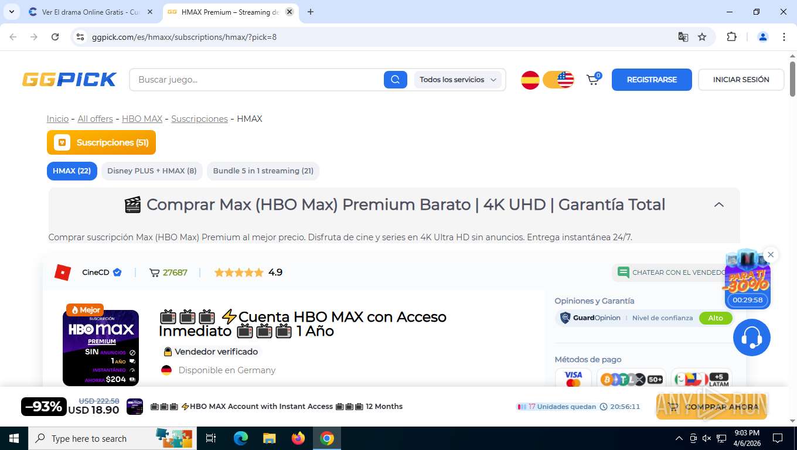Open the browser extensions puzzle icon
This screenshot has height=450, width=797.
pos(731,37)
